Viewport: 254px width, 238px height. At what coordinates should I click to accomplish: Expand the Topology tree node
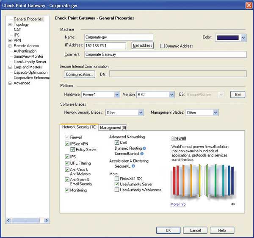click(10, 25)
